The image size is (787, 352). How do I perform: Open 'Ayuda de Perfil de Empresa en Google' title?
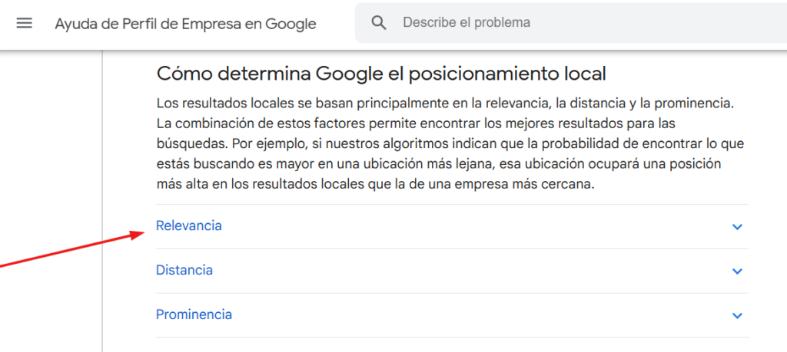pyautogui.click(x=185, y=24)
